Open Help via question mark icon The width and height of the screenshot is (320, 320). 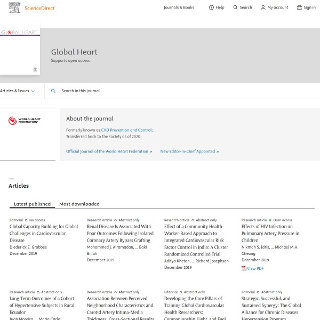click(211, 7)
